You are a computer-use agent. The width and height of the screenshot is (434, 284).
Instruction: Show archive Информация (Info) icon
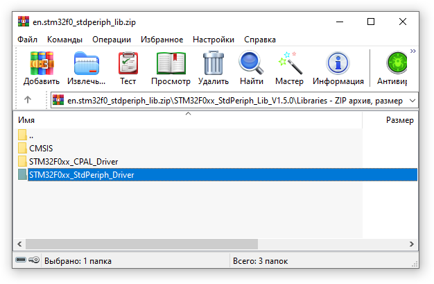coord(338,63)
